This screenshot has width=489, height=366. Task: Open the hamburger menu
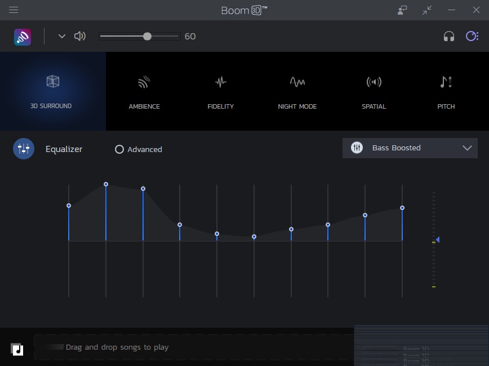[x=14, y=10]
